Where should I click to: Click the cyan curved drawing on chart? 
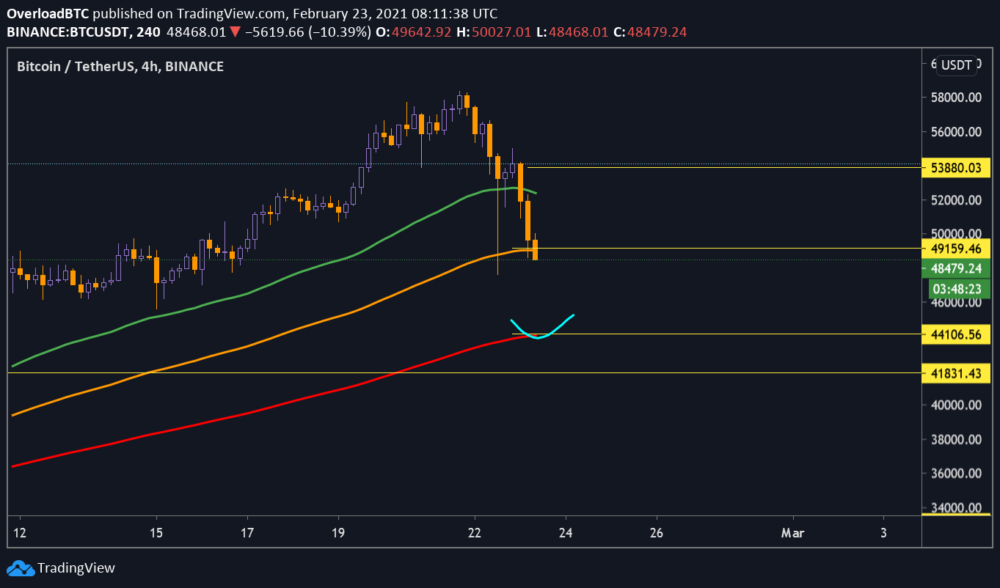(542, 328)
